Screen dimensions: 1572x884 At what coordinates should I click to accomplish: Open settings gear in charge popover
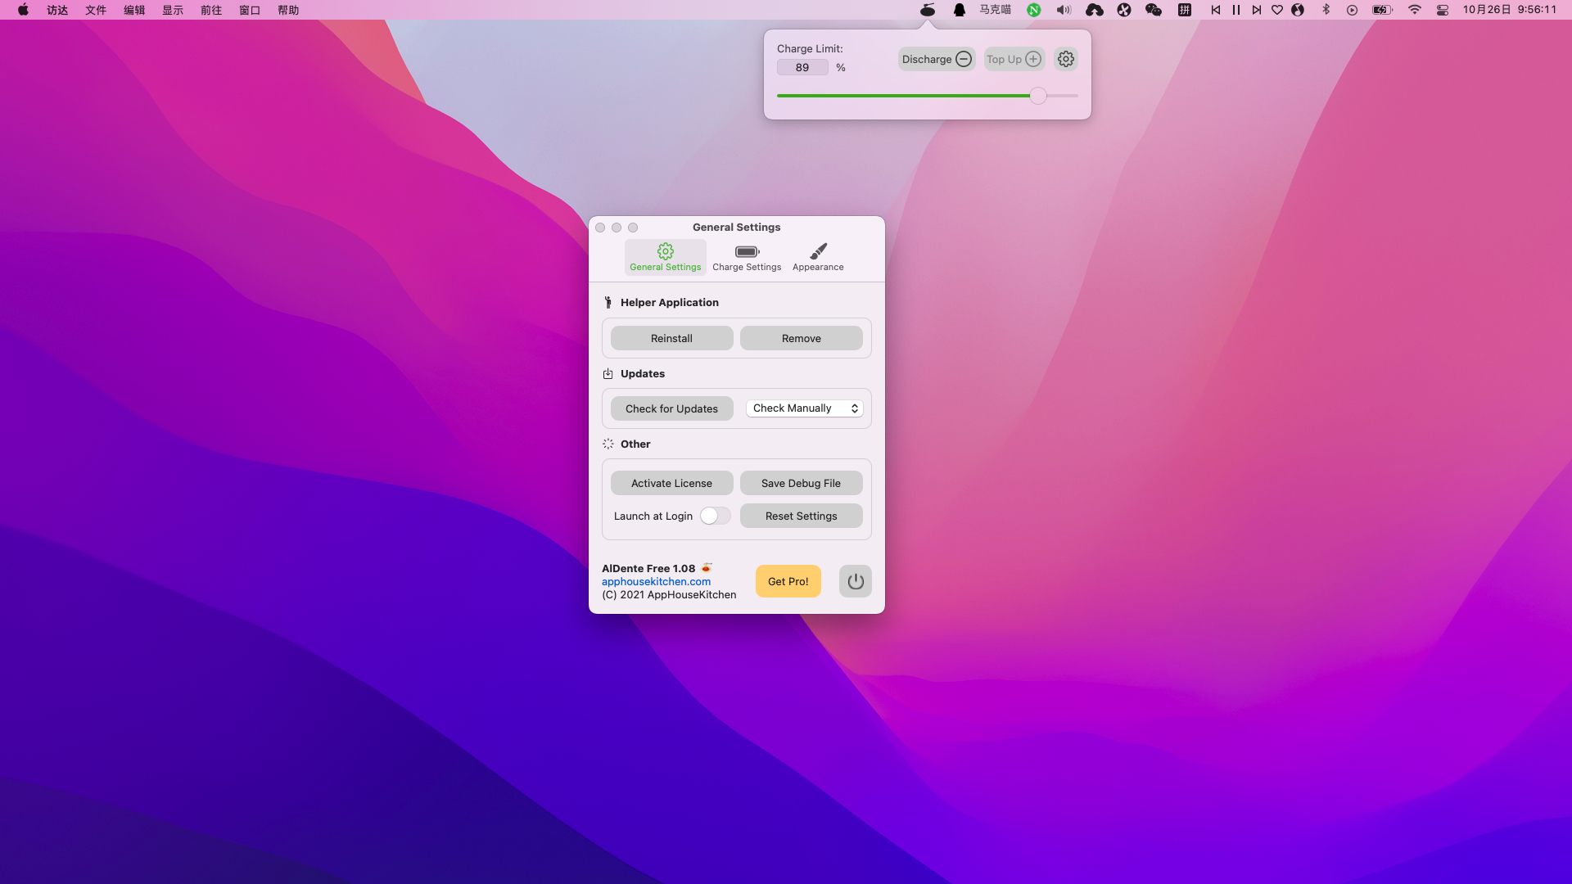coord(1065,59)
